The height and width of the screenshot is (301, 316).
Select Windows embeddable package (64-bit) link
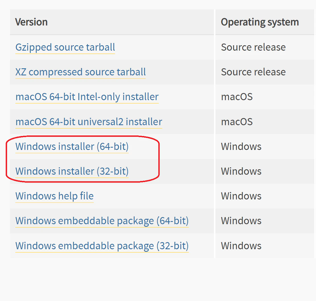click(102, 221)
